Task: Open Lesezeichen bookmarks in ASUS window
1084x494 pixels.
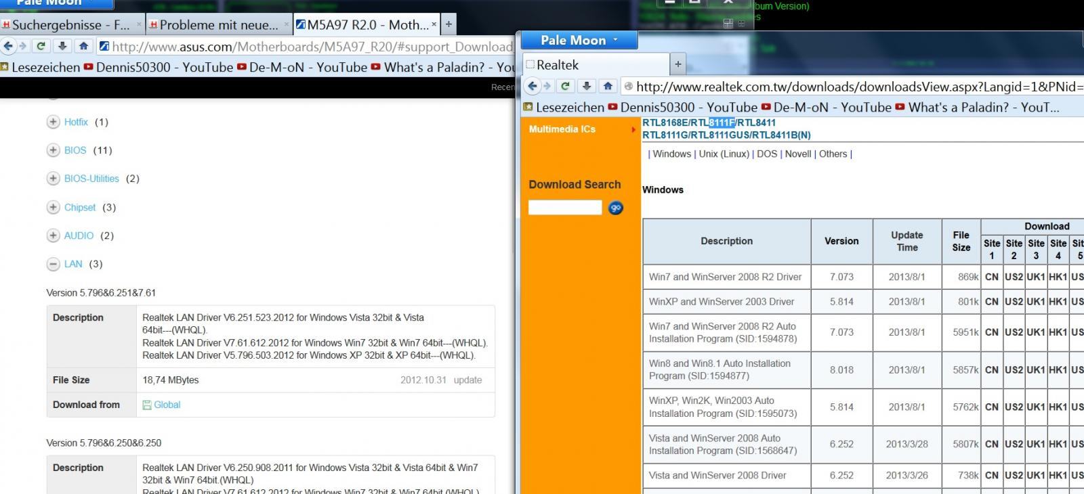Action: 39,67
